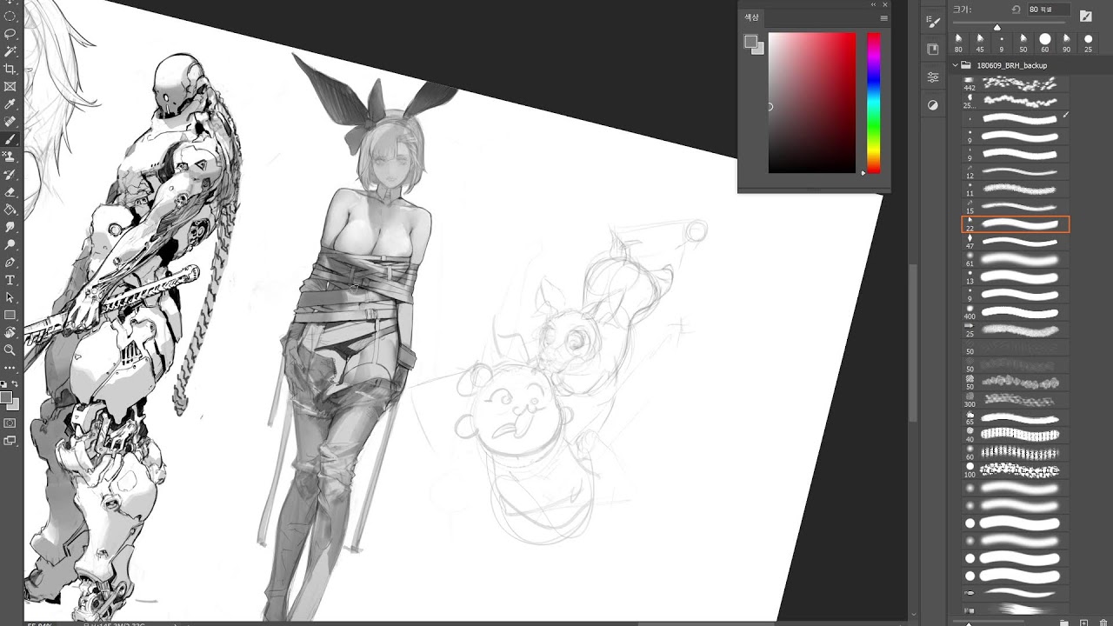Click the toolbar background color swatch
The image size is (1113, 626).
click(15, 405)
